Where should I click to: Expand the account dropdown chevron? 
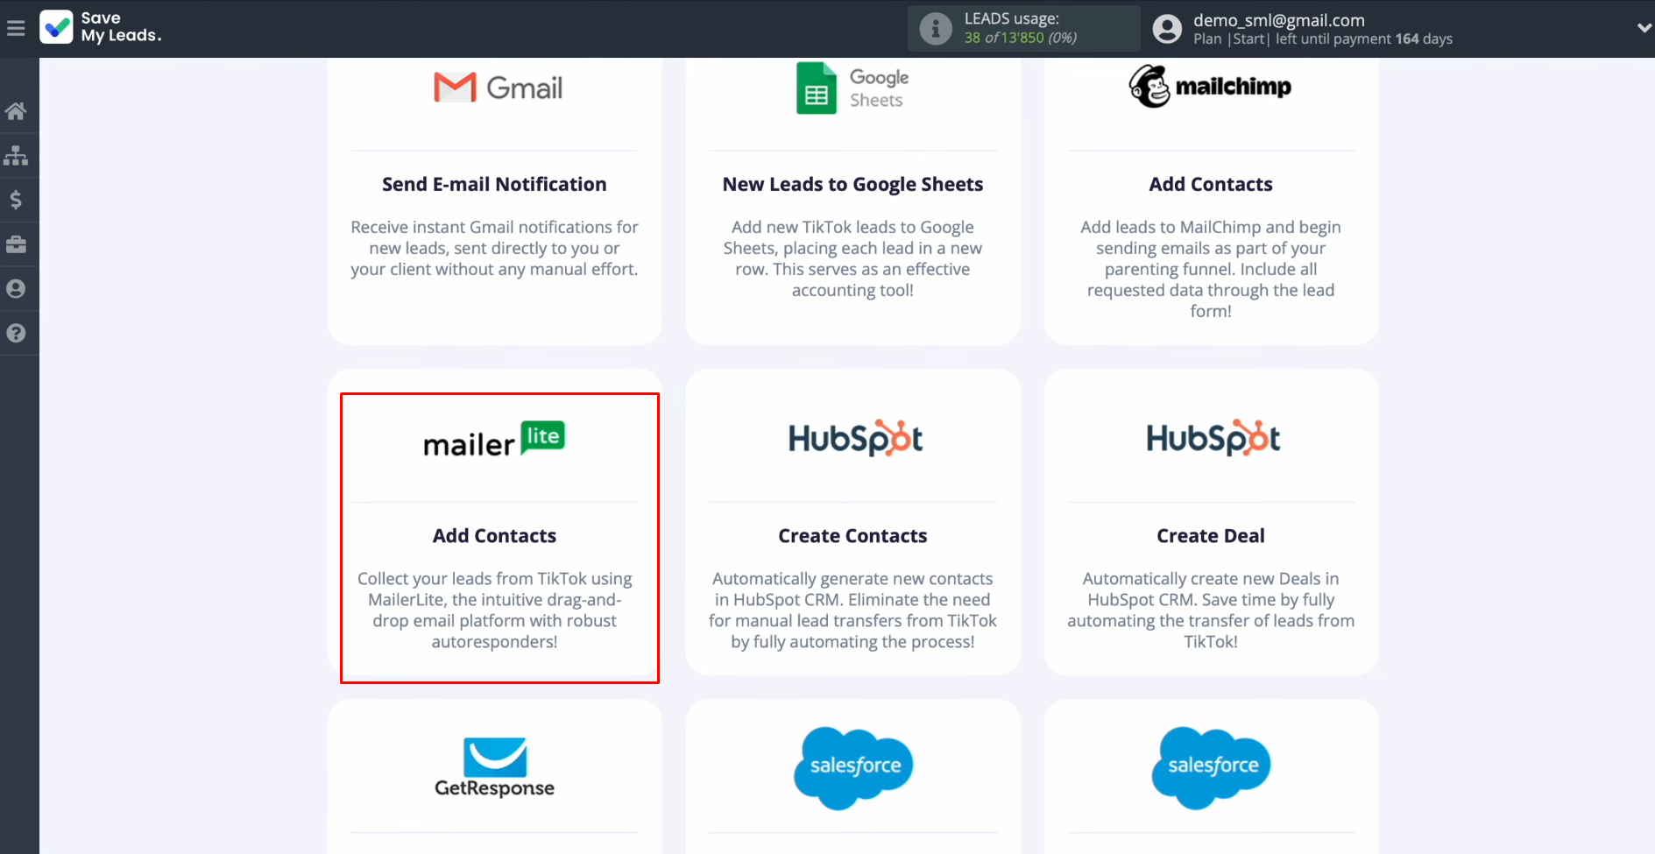click(x=1644, y=28)
